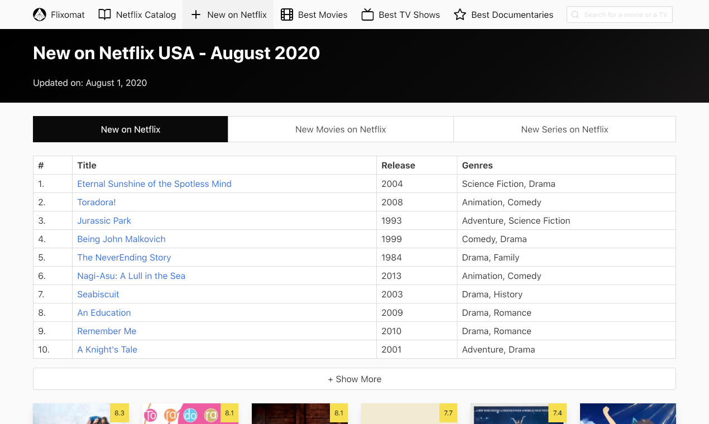Open the Toradora! title link
Viewport: 709px width, 424px height.
97,202
